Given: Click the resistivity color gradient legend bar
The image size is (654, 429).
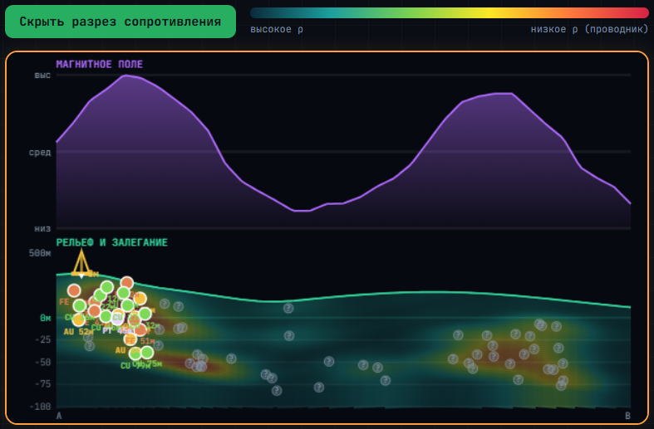Looking at the screenshot, I should click(450, 12).
